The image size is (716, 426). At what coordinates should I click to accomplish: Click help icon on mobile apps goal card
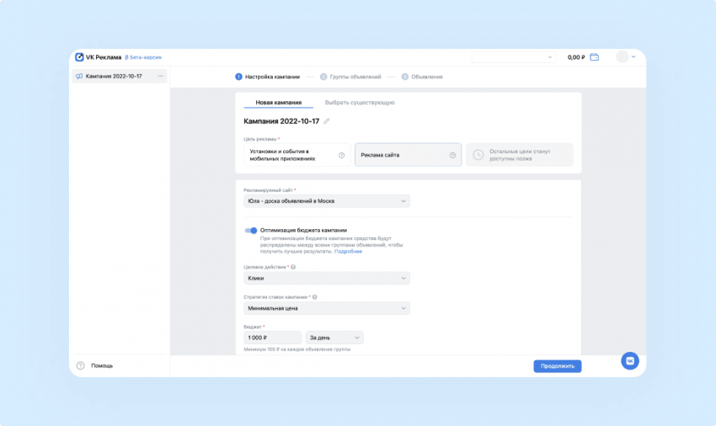click(x=341, y=155)
